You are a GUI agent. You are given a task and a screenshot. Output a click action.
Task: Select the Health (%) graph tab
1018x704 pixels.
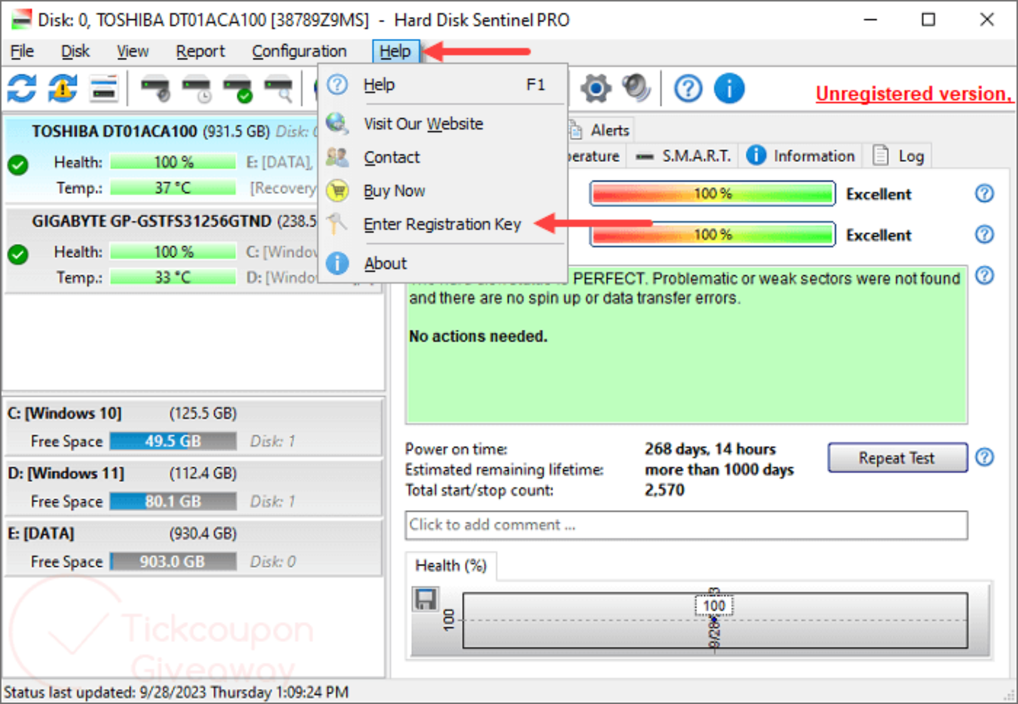click(x=451, y=565)
